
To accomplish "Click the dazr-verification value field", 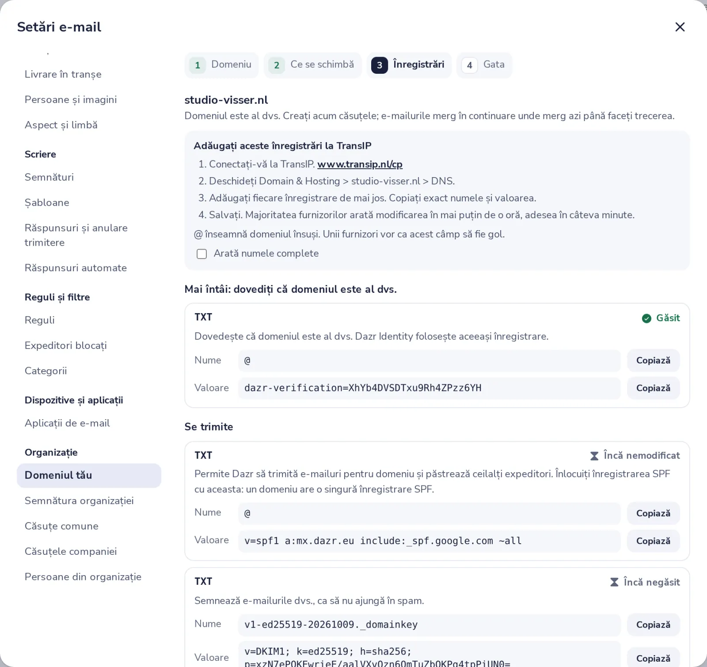I will 430,388.
